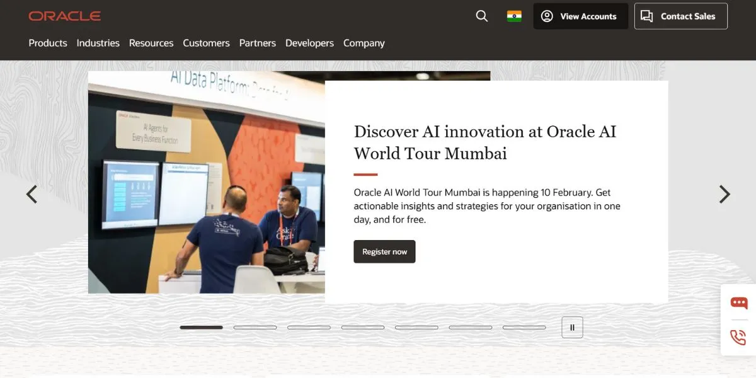Click the Oracle logo
Image resolution: width=756 pixels, height=378 pixels.
[x=64, y=16]
